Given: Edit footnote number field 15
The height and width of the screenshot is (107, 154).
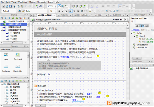Looking at the screenshot, I should point(133,21).
